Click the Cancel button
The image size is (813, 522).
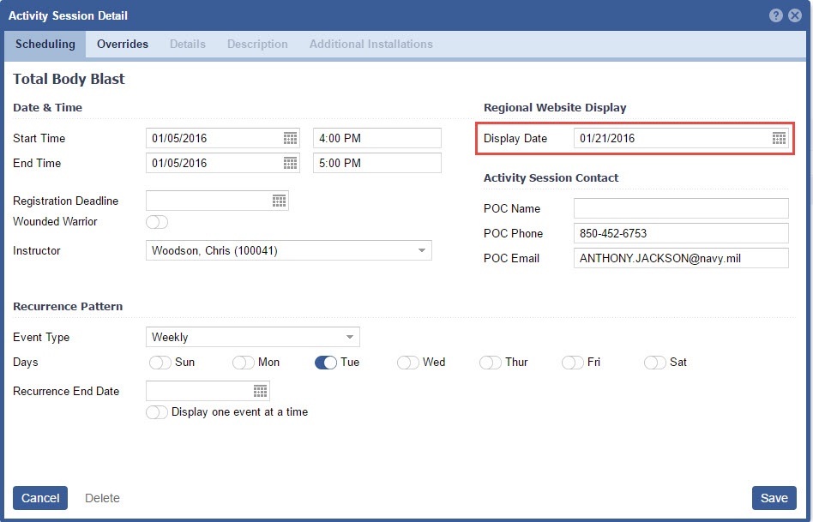pos(40,498)
